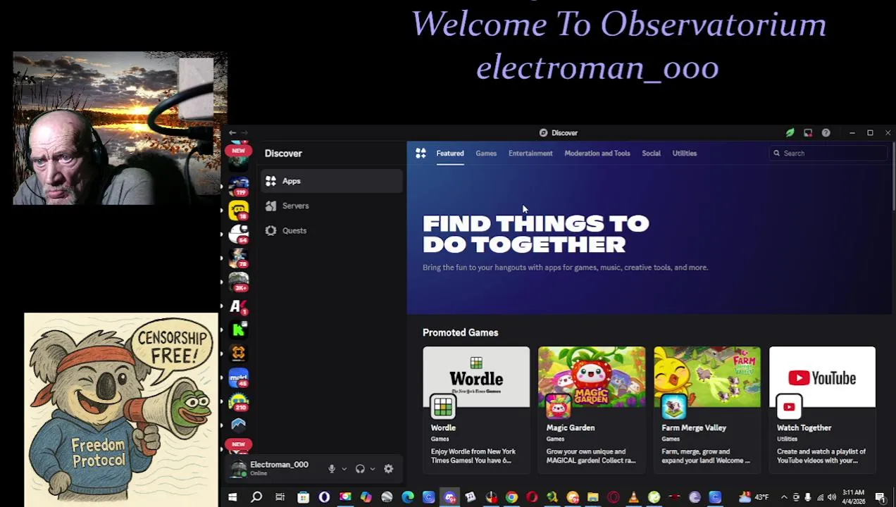Switch to the Moderation and Tools tab

click(597, 153)
